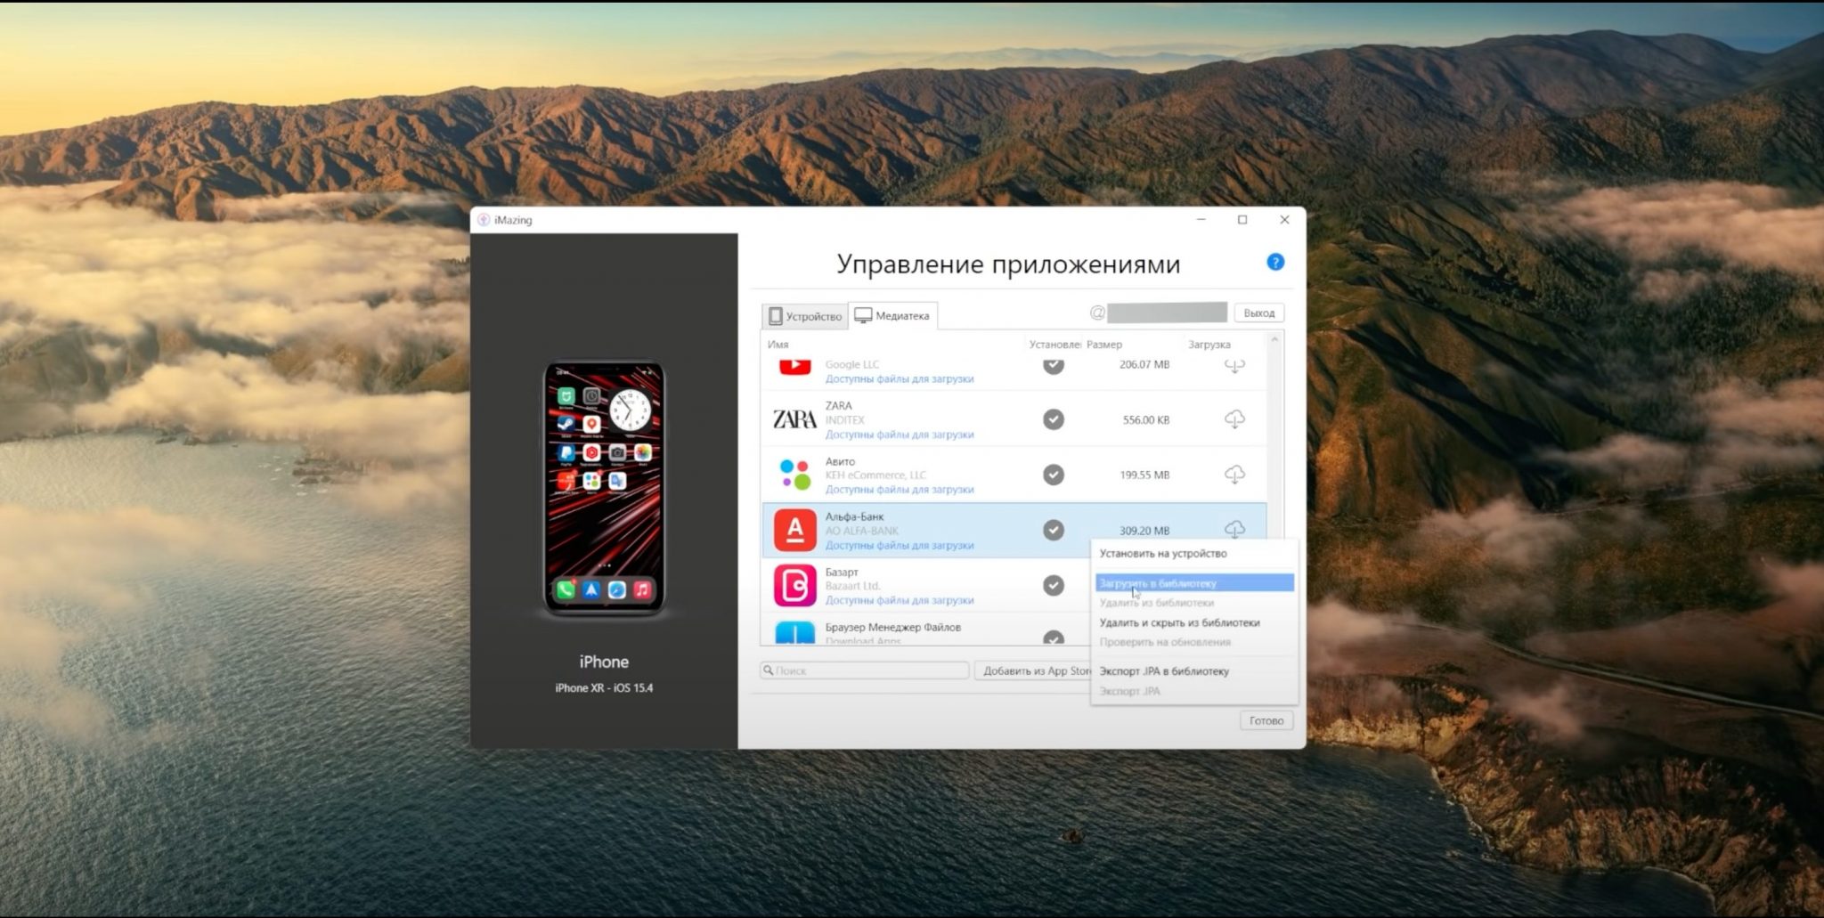Click installed checkmark in Базарт row

tap(1054, 585)
